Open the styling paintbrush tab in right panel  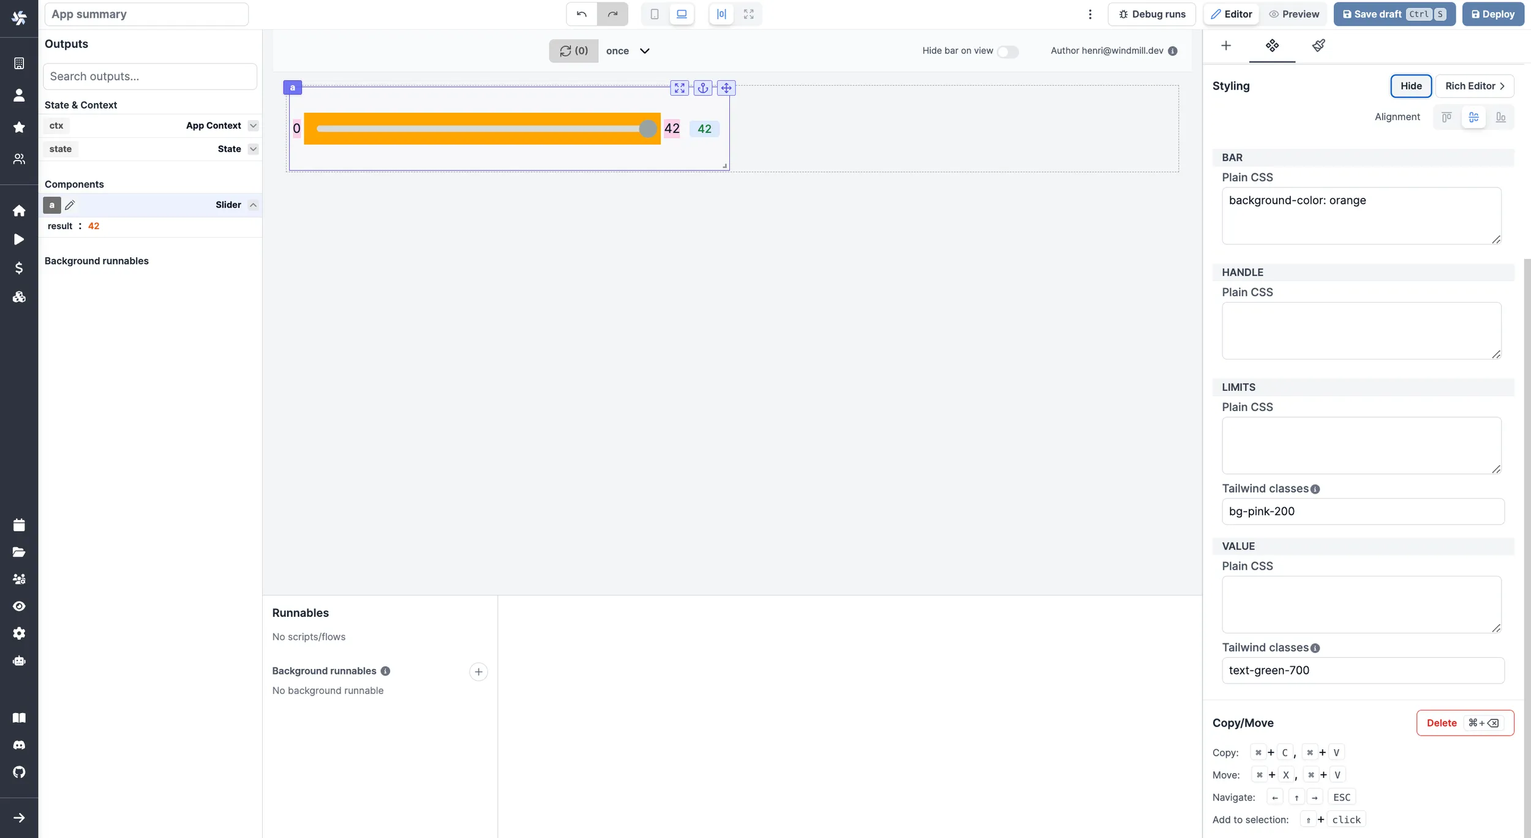point(1318,45)
